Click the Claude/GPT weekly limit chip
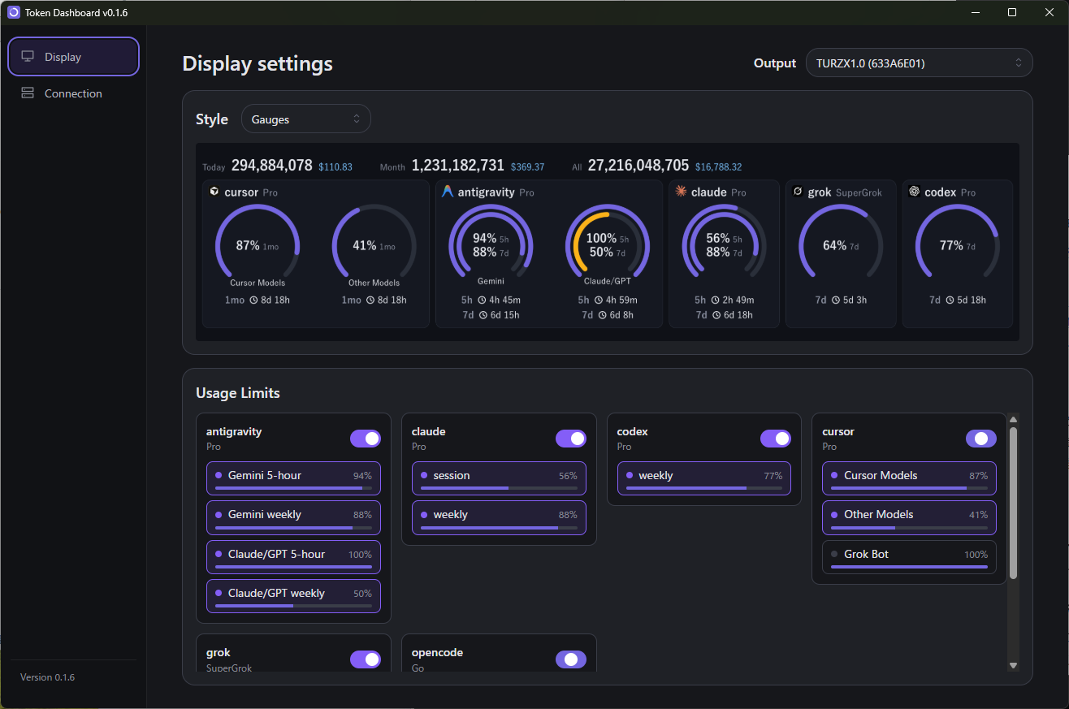Screen dimensions: 1069x709 [293, 596]
